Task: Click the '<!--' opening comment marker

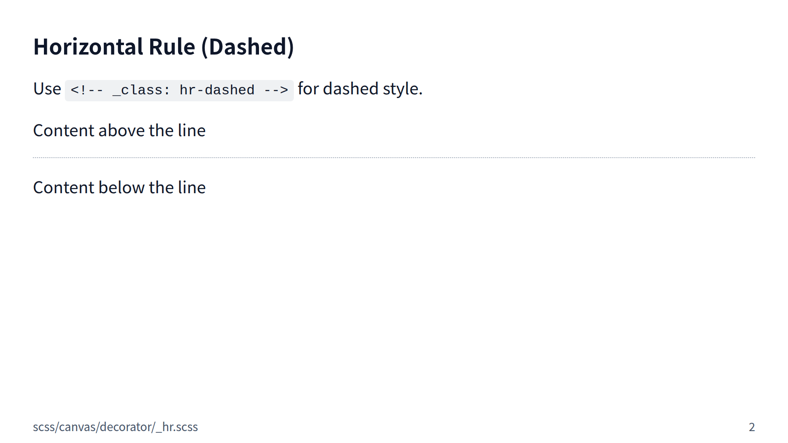Action: (87, 90)
